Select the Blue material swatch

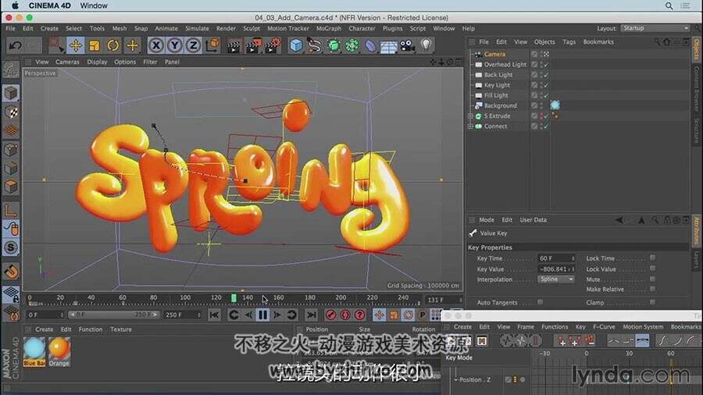[34, 352]
